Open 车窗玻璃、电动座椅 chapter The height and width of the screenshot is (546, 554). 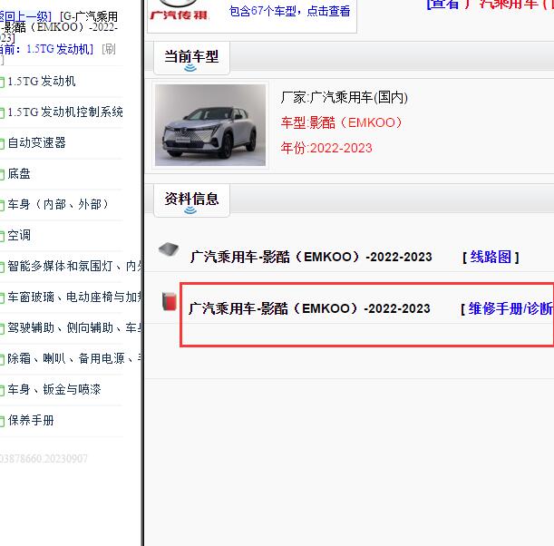click(74, 297)
